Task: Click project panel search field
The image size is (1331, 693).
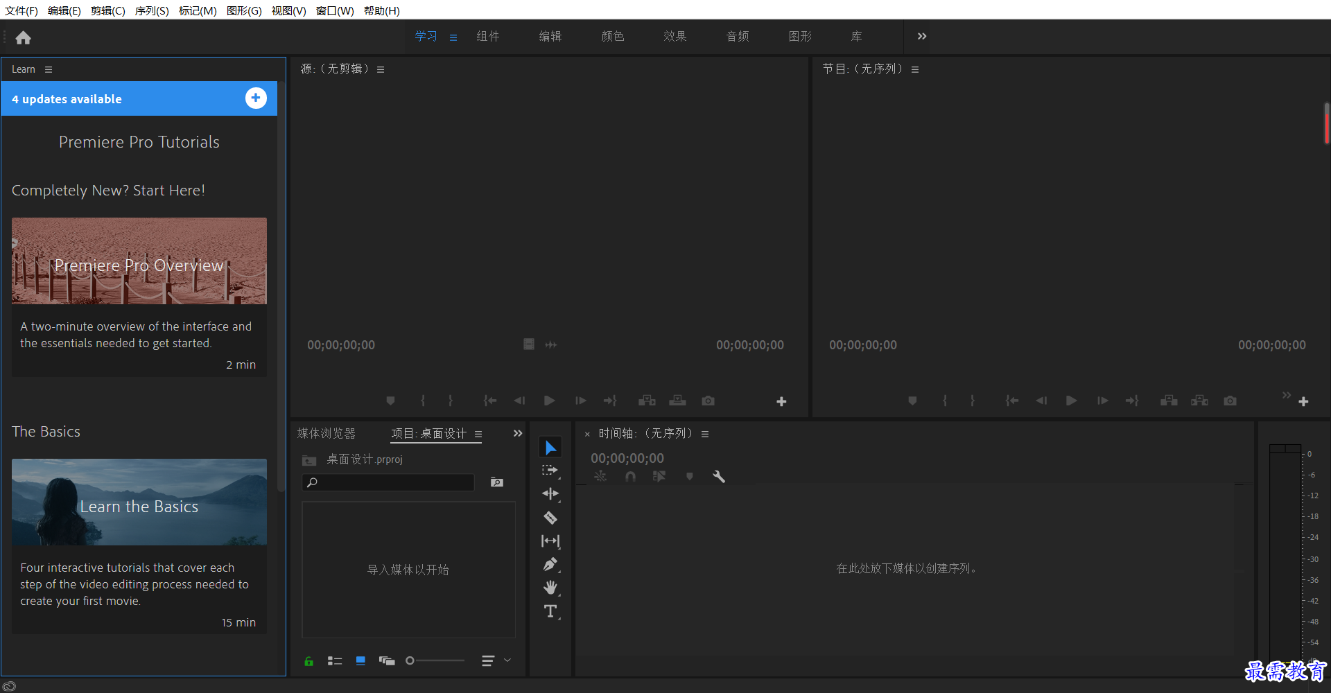Action: click(x=388, y=482)
